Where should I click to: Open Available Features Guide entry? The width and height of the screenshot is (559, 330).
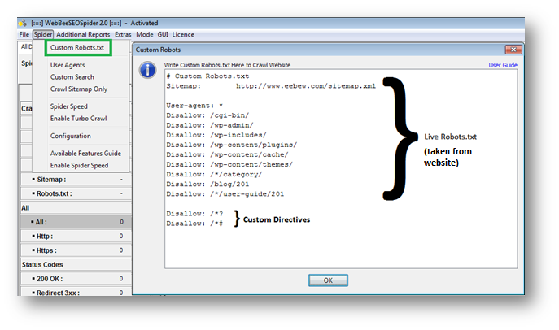click(85, 154)
